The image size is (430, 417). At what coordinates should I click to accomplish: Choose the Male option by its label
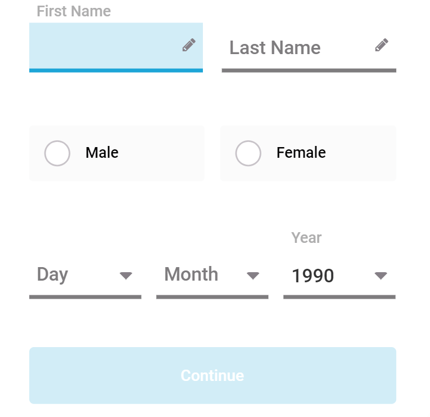point(102,153)
